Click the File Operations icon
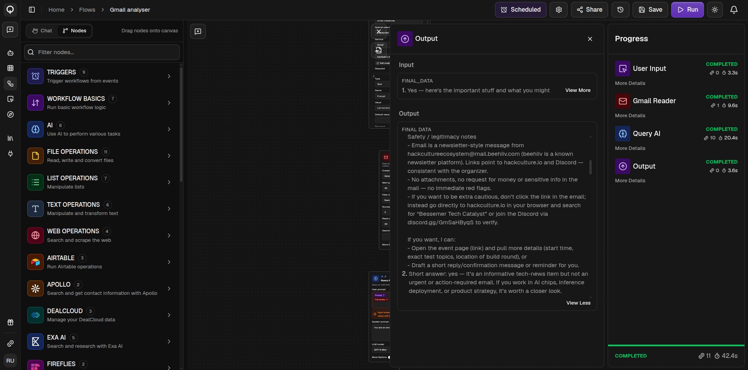 point(35,156)
